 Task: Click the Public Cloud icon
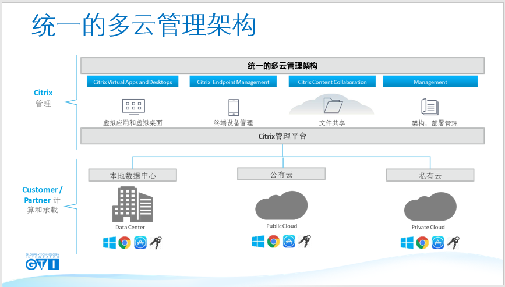pyautogui.click(x=281, y=205)
